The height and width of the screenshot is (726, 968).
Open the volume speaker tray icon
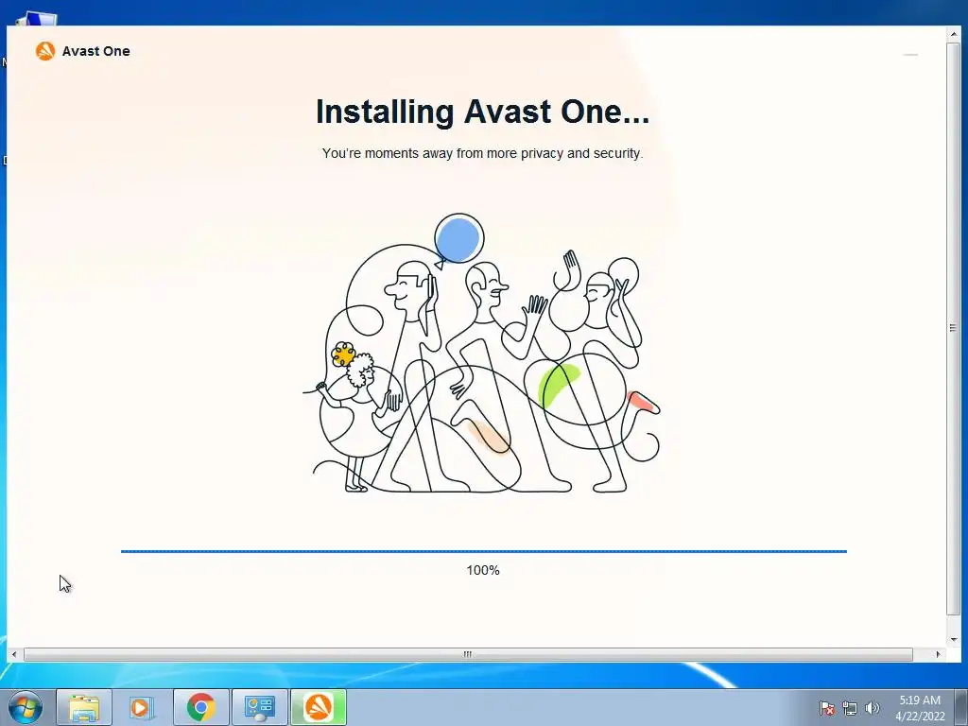click(872, 708)
